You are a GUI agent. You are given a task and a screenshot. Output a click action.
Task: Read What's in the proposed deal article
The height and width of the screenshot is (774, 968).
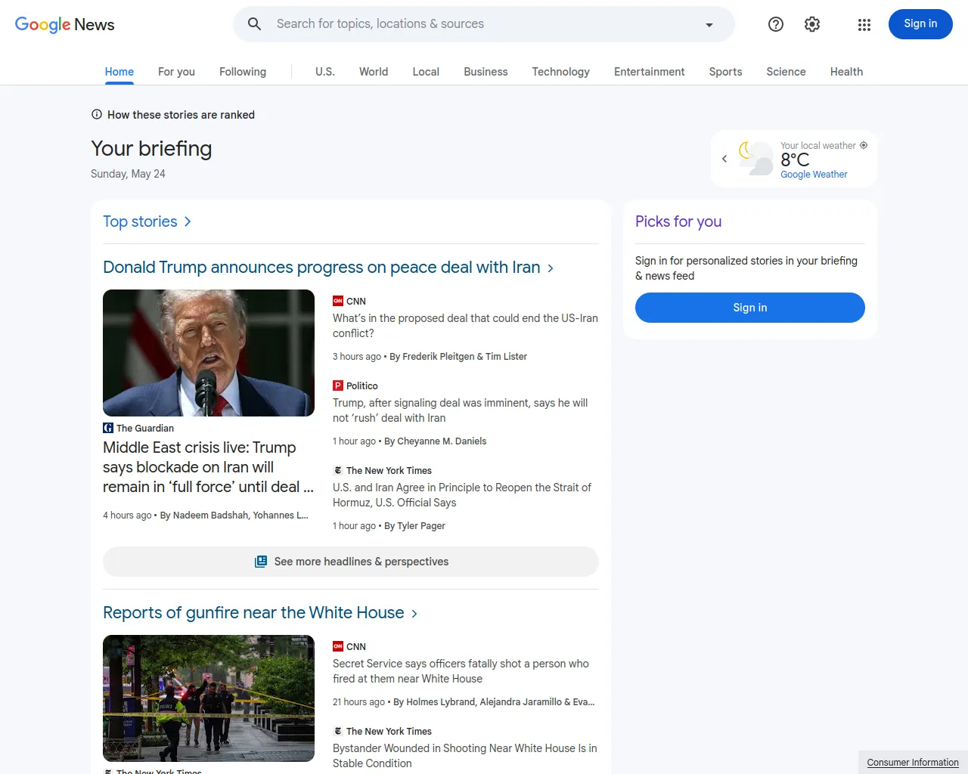coord(465,326)
